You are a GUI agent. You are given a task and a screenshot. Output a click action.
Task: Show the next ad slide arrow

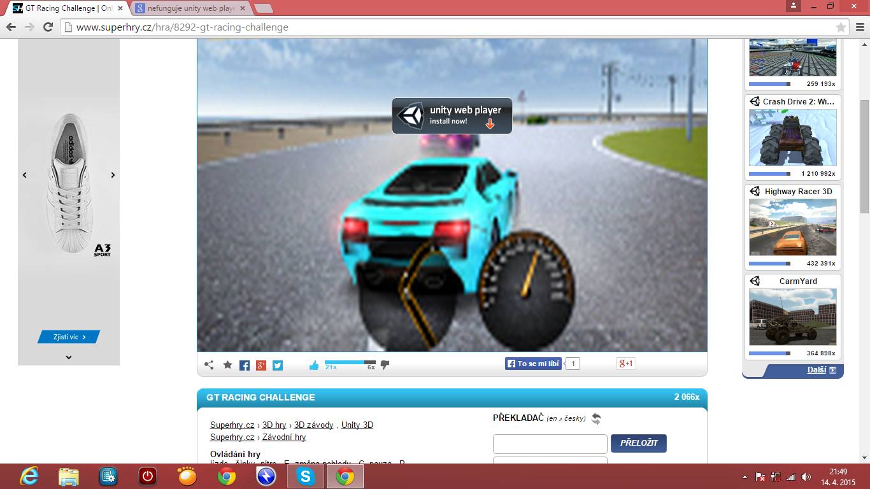point(113,175)
